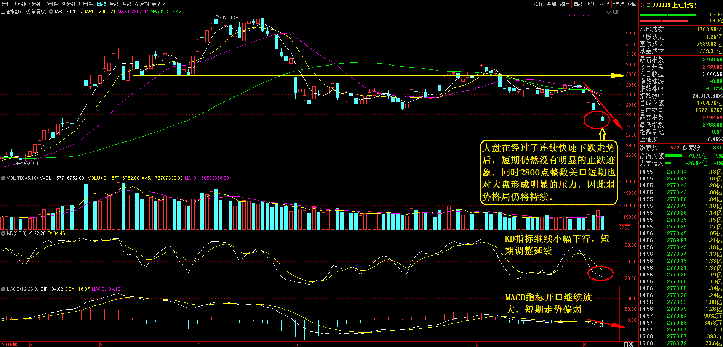Expand the VOL-TDX indicator dropdown arrow
723x347 pixels.
[3, 178]
